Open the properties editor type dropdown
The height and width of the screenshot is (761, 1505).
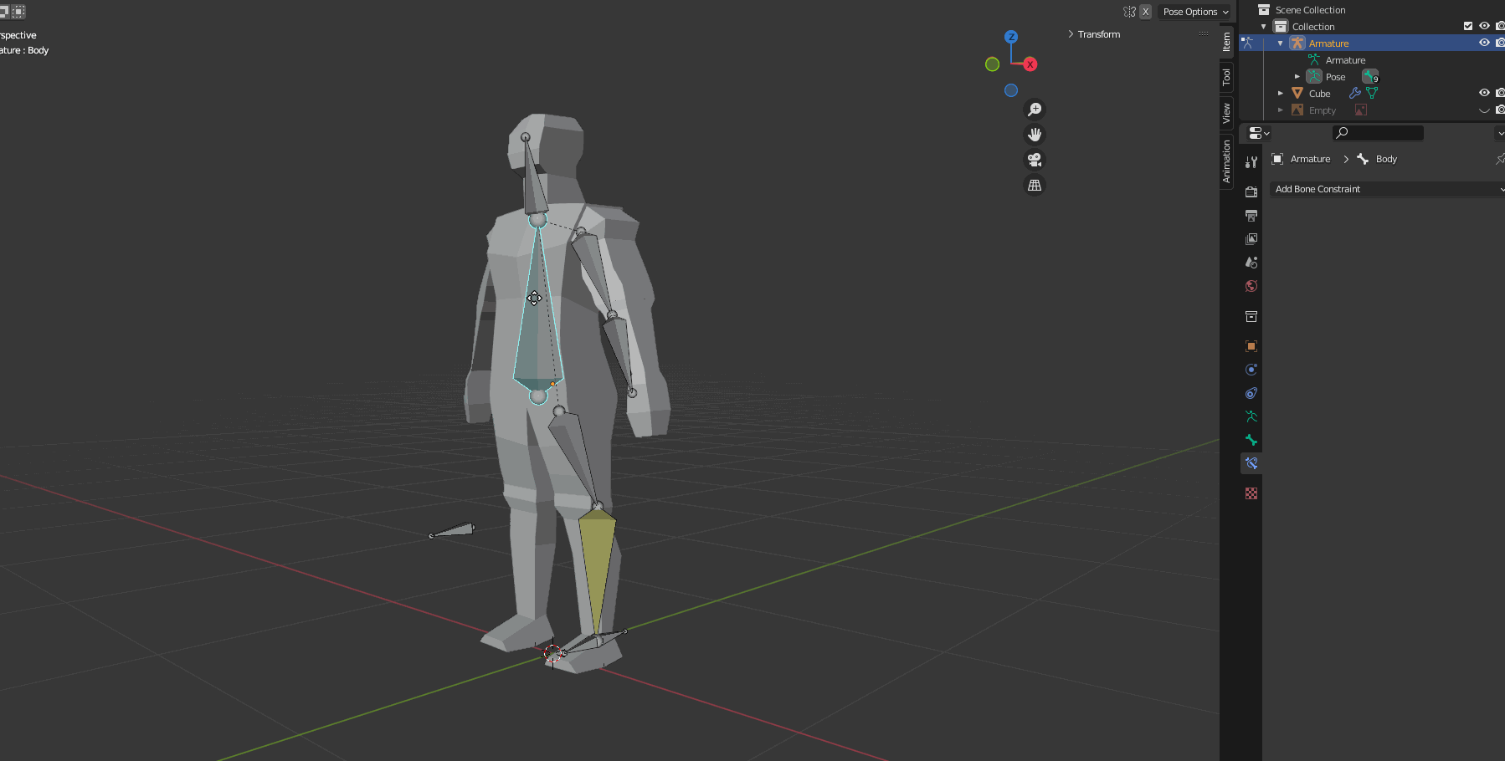(x=1258, y=133)
